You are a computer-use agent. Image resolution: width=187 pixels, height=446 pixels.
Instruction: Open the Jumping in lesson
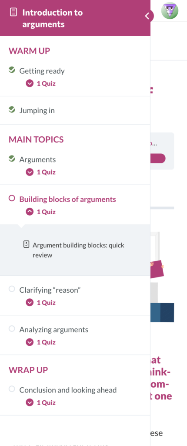tap(37, 111)
